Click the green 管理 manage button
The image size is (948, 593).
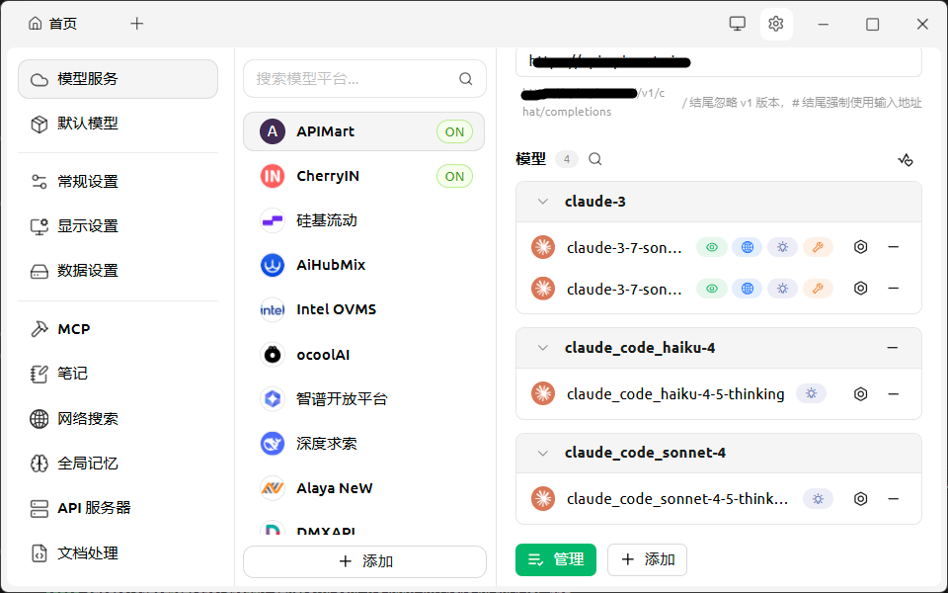pyautogui.click(x=556, y=559)
